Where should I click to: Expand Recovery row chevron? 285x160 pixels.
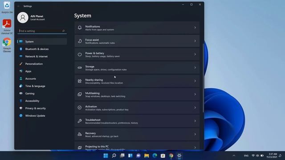pos(195,134)
